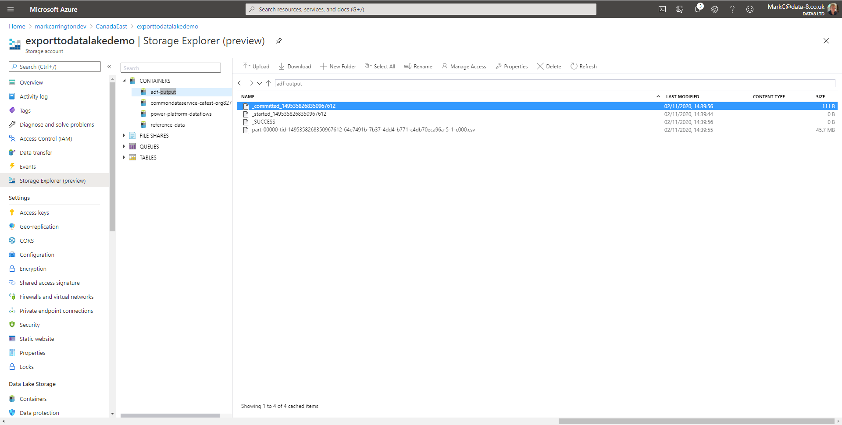Create a New Folder
Image resolution: width=842 pixels, height=425 pixels.
(x=338, y=66)
